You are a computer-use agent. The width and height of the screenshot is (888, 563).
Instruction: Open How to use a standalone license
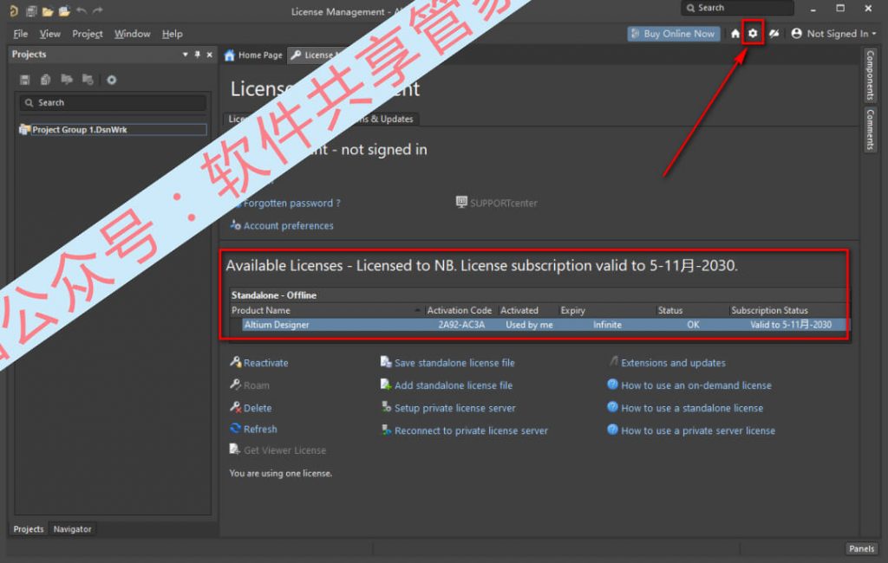tap(691, 408)
